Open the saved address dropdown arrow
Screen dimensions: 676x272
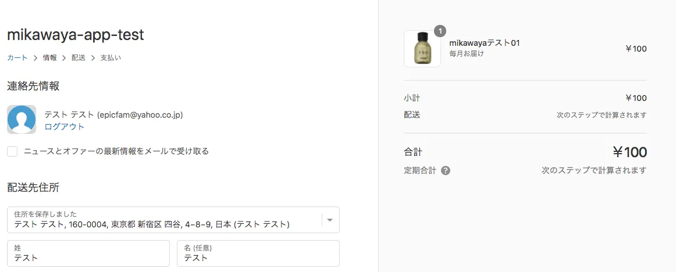click(x=330, y=220)
